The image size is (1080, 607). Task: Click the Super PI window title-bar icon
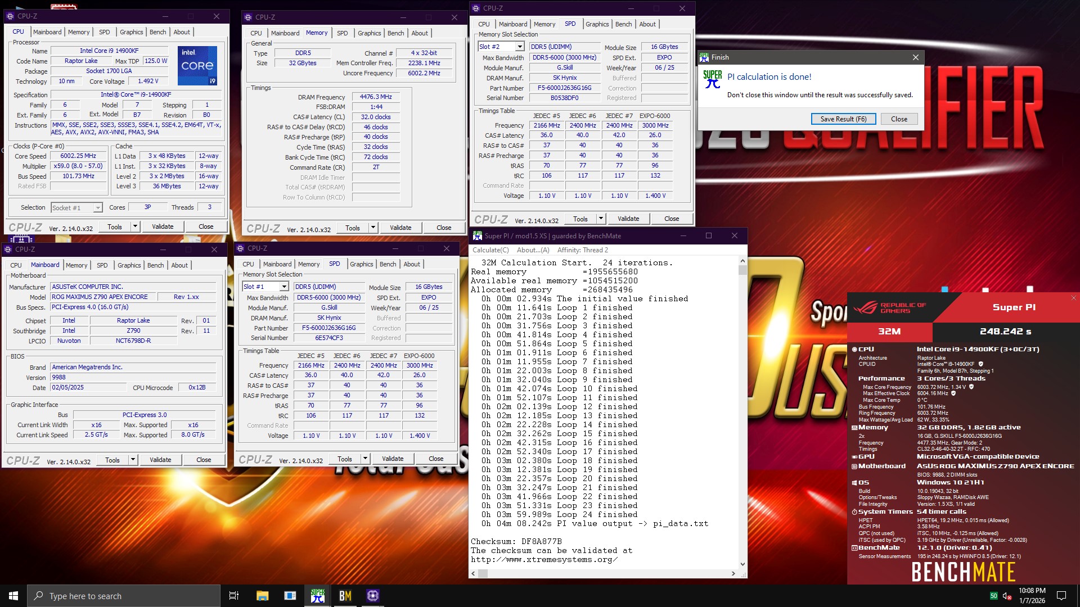(478, 236)
